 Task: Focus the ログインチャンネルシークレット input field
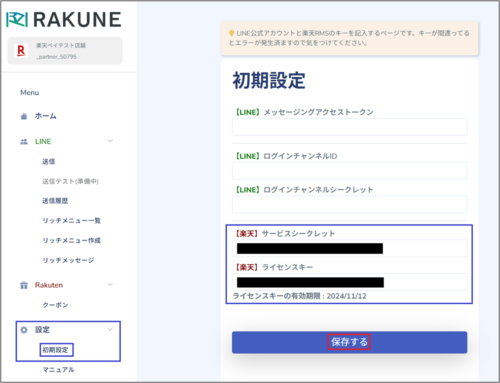[x=349, y=204]
